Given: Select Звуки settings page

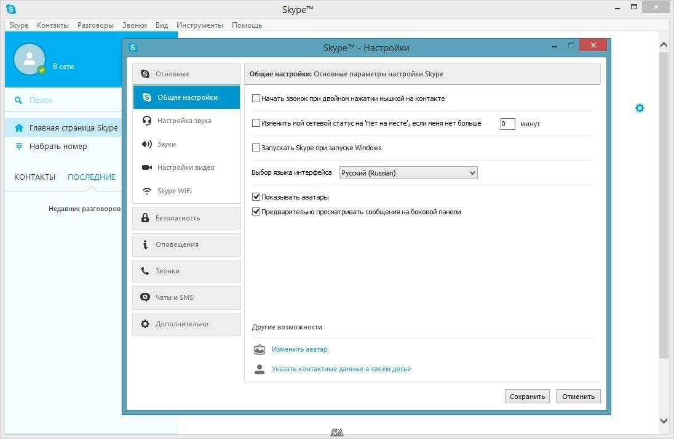Looking at the screenshot, I should tap(186, 143).
